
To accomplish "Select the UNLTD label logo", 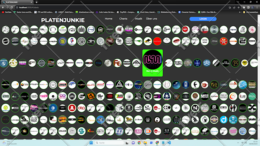I will point(100,131).
